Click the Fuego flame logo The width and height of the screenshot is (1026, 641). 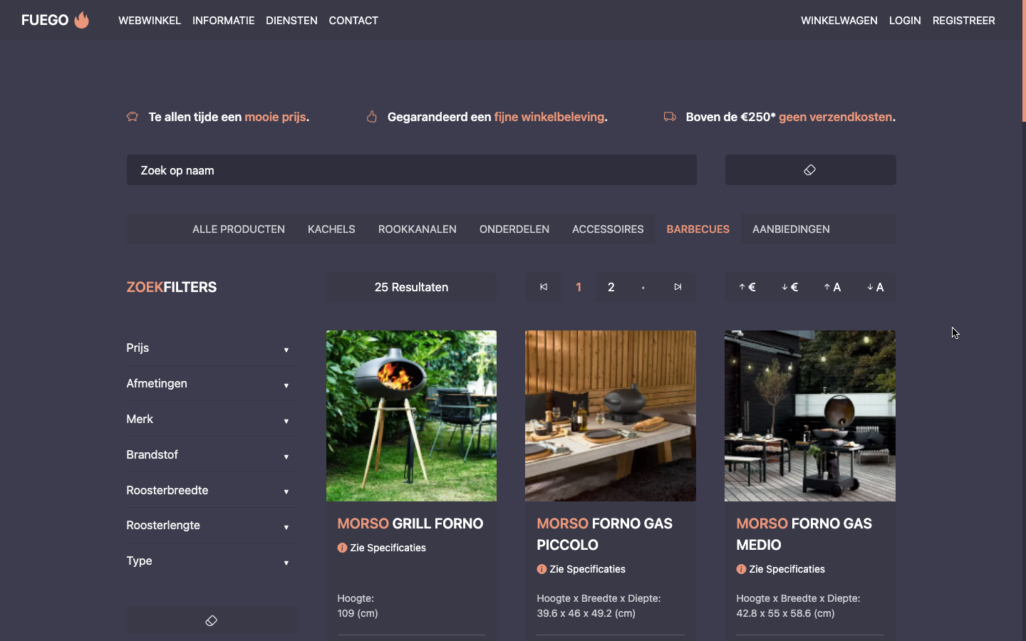81,20
